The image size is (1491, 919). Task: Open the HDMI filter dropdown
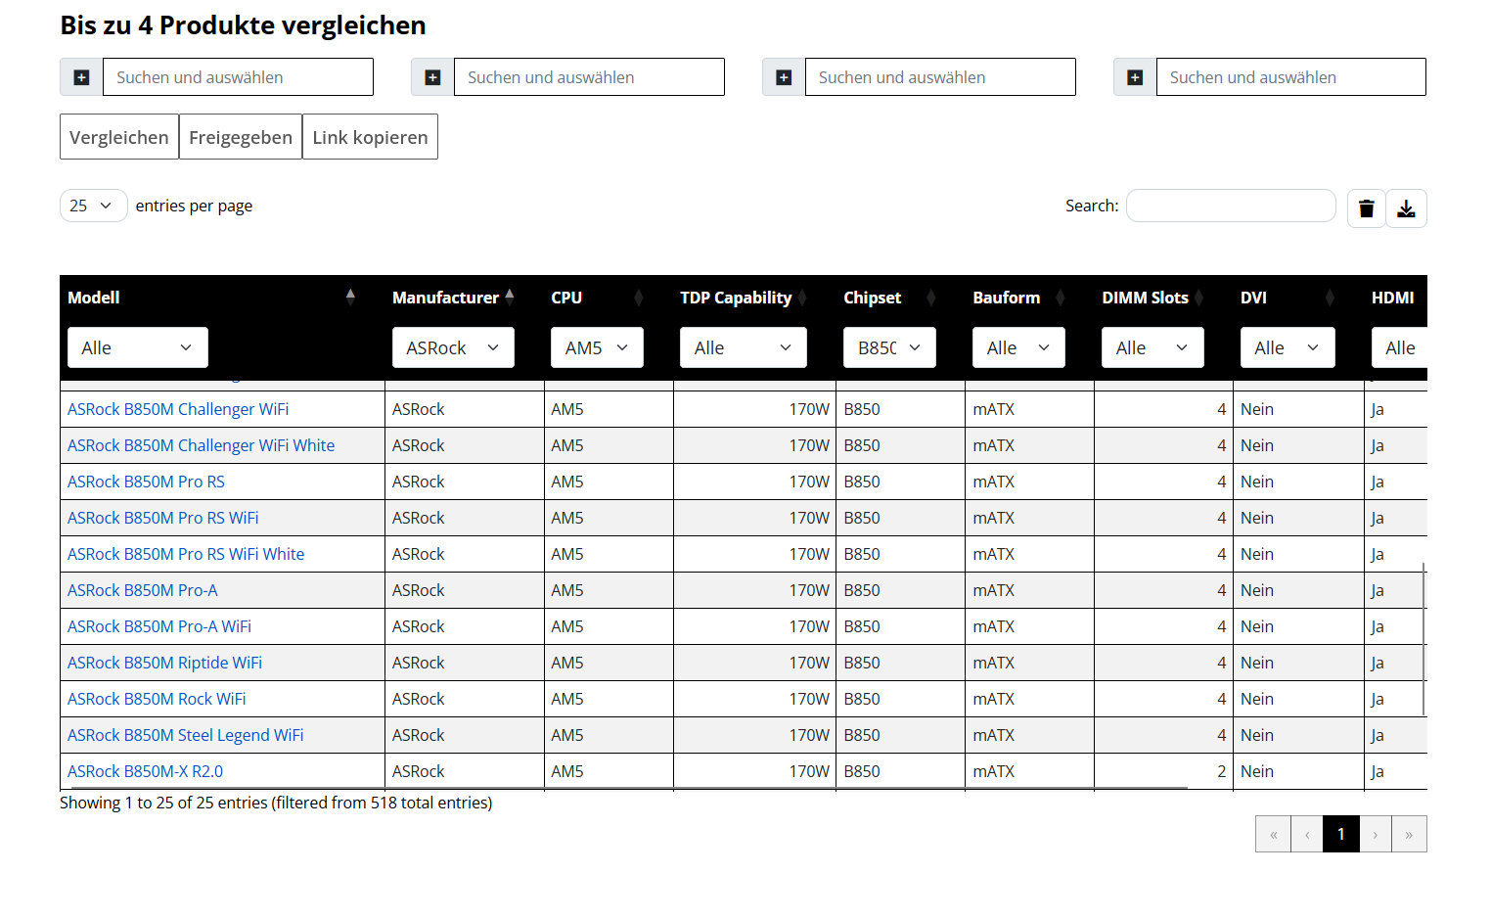(x=1400, y=347)
